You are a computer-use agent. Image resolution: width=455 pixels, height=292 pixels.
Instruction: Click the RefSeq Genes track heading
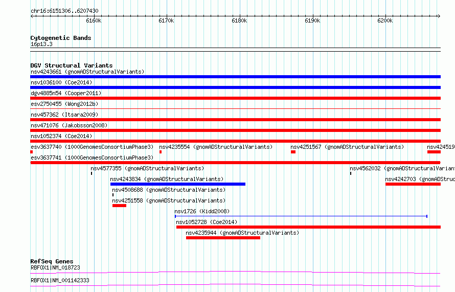(x=52, y=261)
